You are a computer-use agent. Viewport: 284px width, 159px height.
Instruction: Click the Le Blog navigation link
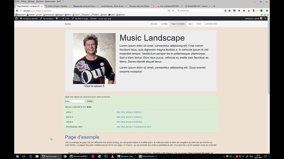click(x=164, y=24)
